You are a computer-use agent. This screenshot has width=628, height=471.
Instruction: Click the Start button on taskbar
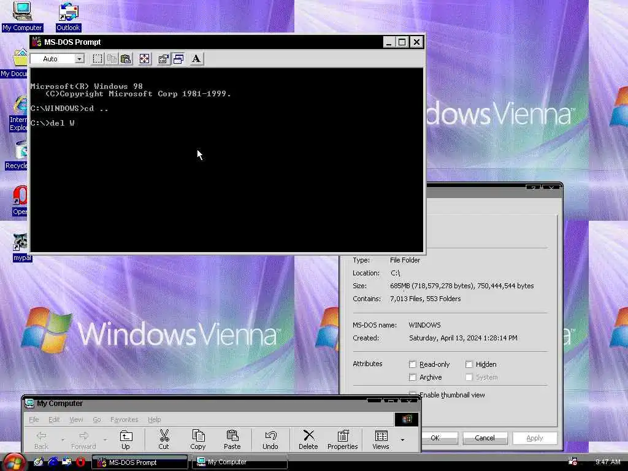coord(15,462)
